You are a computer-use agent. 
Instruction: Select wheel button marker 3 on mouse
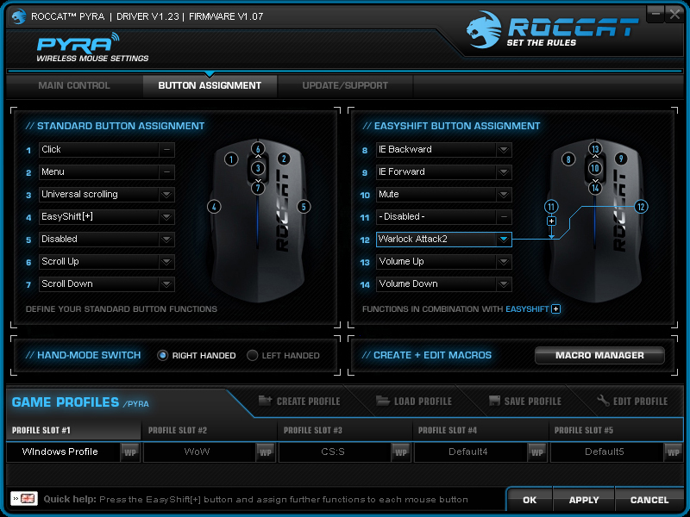pos(258,168)
